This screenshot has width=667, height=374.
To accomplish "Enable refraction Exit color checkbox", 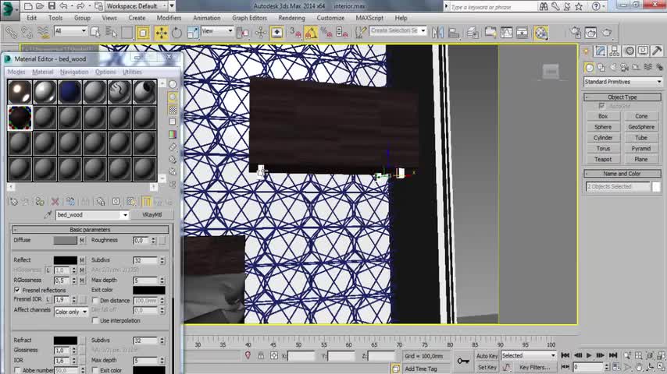I will coord(95,370).
